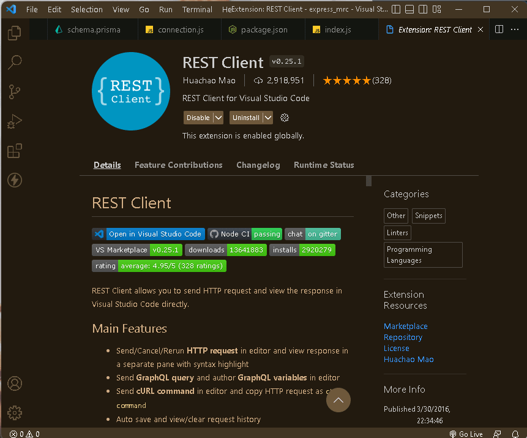Open the Repository resource link

[403, 338]
